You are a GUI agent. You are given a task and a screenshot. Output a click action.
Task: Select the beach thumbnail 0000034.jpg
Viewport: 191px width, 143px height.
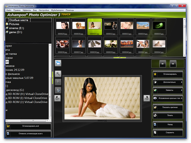143,27
